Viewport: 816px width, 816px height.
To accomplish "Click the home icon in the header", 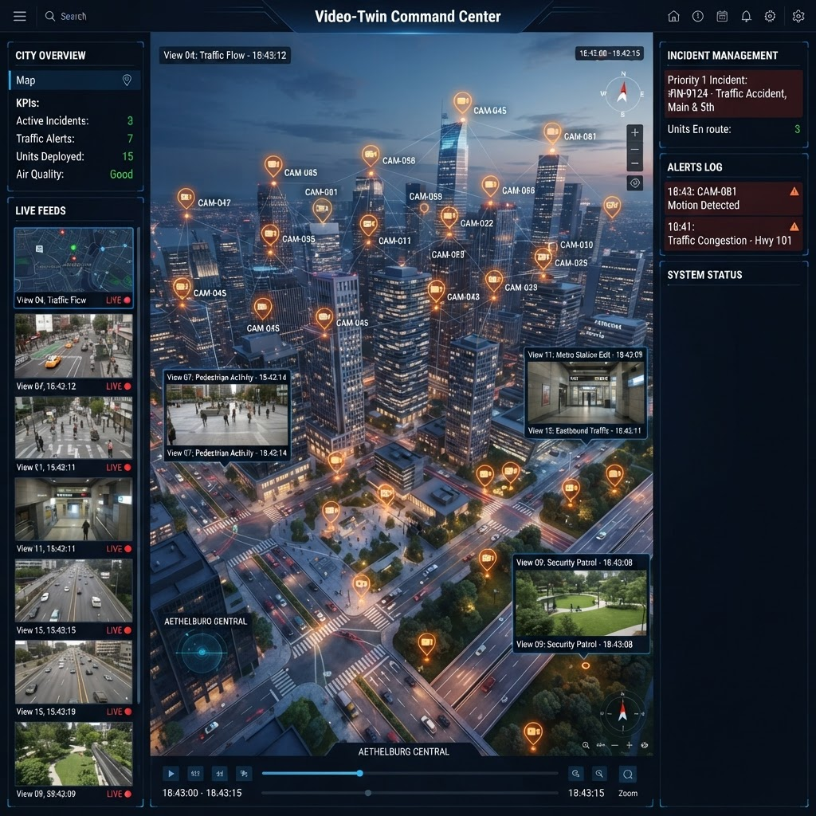I will click(673, 16).
